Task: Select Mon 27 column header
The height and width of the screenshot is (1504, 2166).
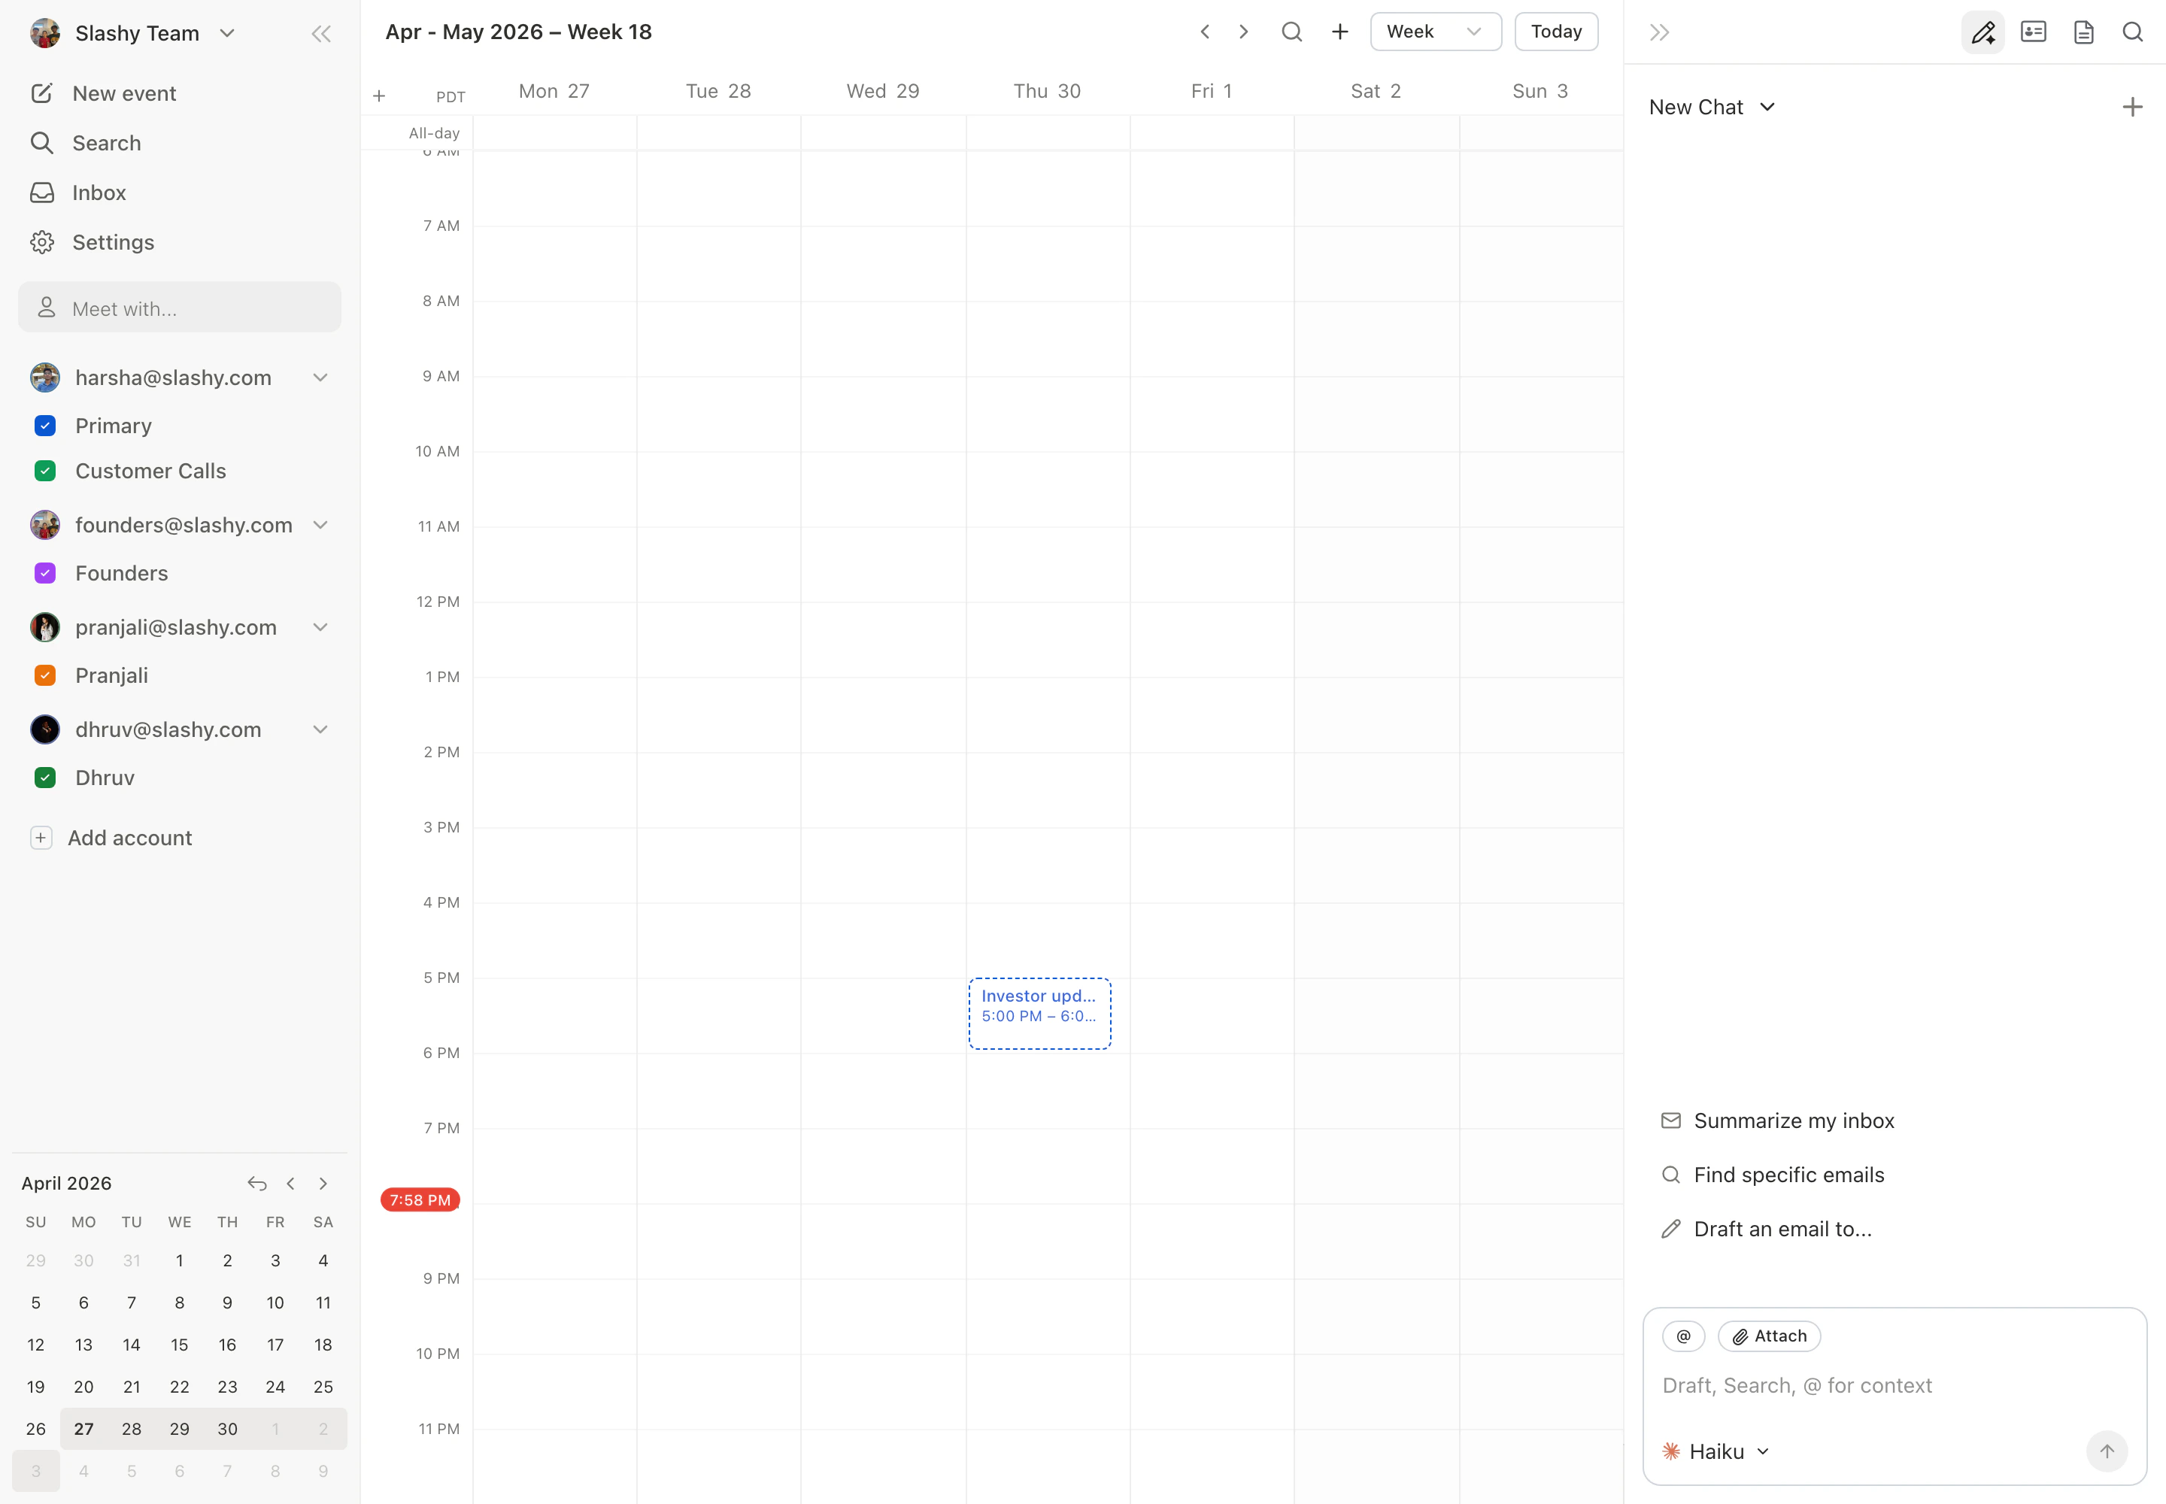Action: [x=554, y=92]
